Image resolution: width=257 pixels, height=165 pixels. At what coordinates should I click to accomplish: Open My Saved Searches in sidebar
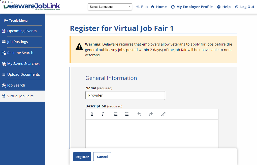click(23, 64)
